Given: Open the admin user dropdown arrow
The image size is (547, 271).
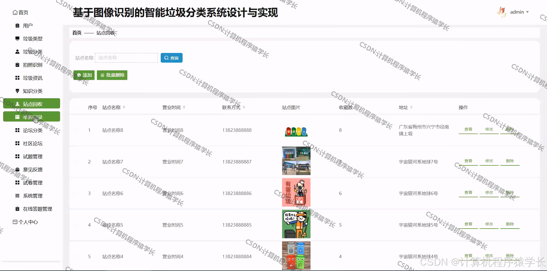Looking at the screenshot, I should (x=527, y=12).
